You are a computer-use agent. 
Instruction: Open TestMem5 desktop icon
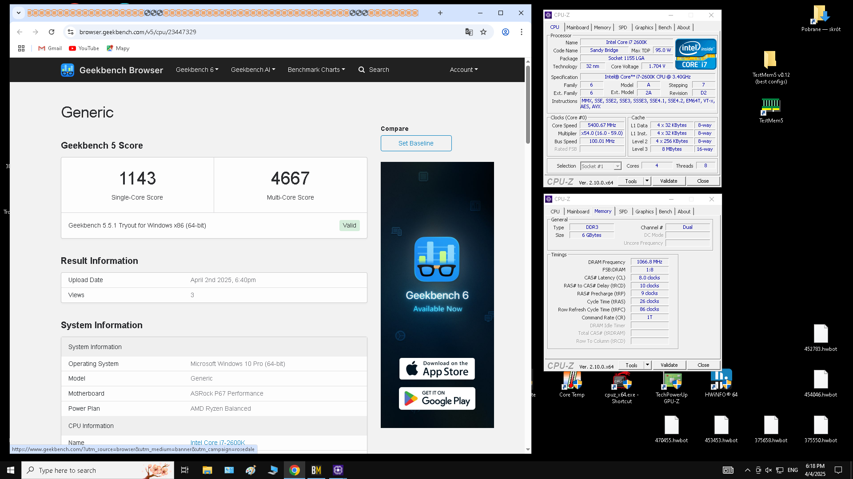[x=771, y=110]
